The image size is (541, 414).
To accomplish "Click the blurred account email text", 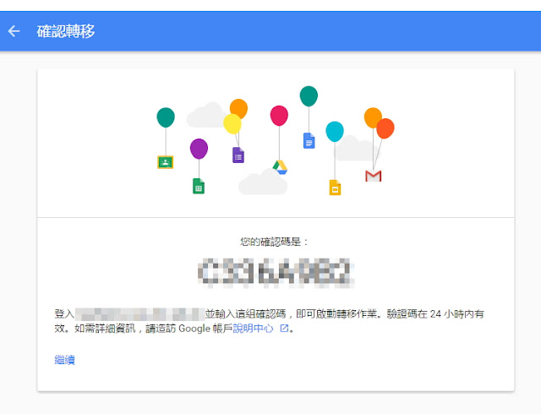I will coord(140,314).
